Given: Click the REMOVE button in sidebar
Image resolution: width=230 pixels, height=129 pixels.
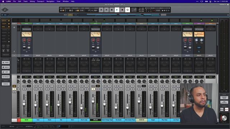Looking at the screenshot, I should 6,67.
